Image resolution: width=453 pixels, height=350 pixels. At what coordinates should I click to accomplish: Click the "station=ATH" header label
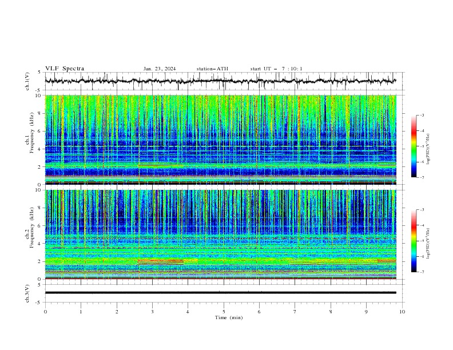pos(212,69)
